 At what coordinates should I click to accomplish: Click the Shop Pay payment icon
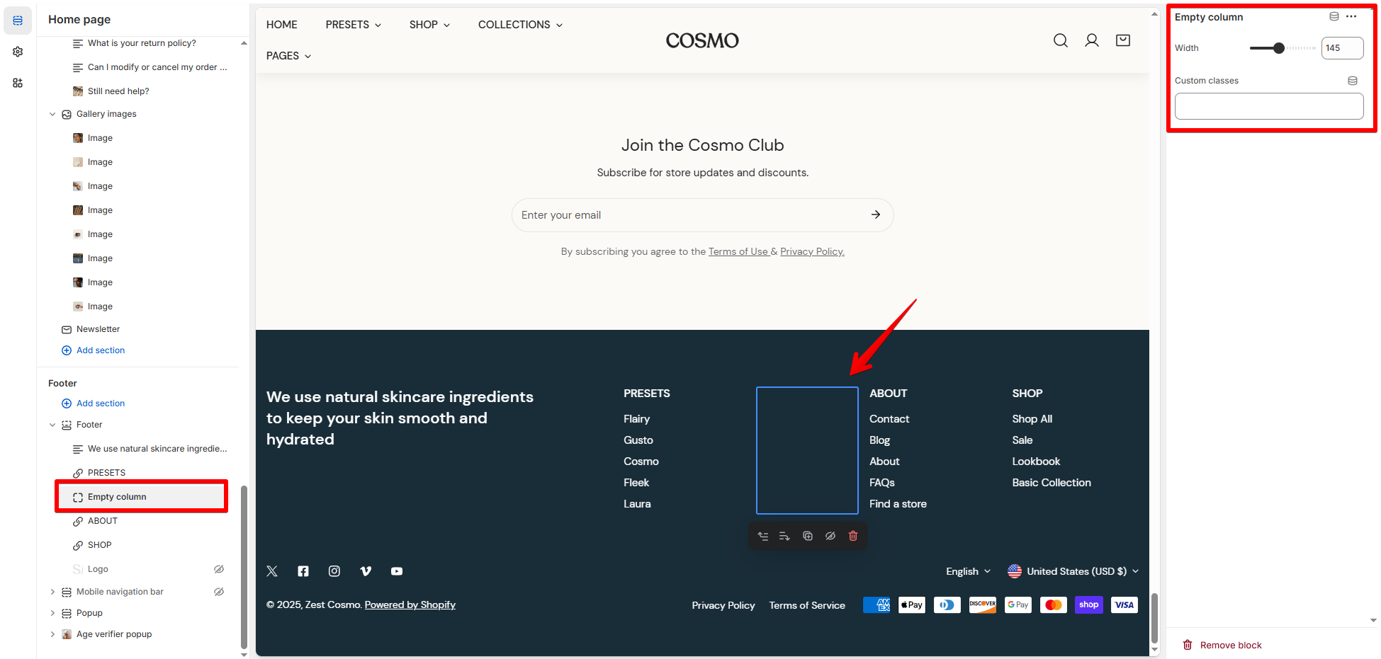tap(1089, 604)
